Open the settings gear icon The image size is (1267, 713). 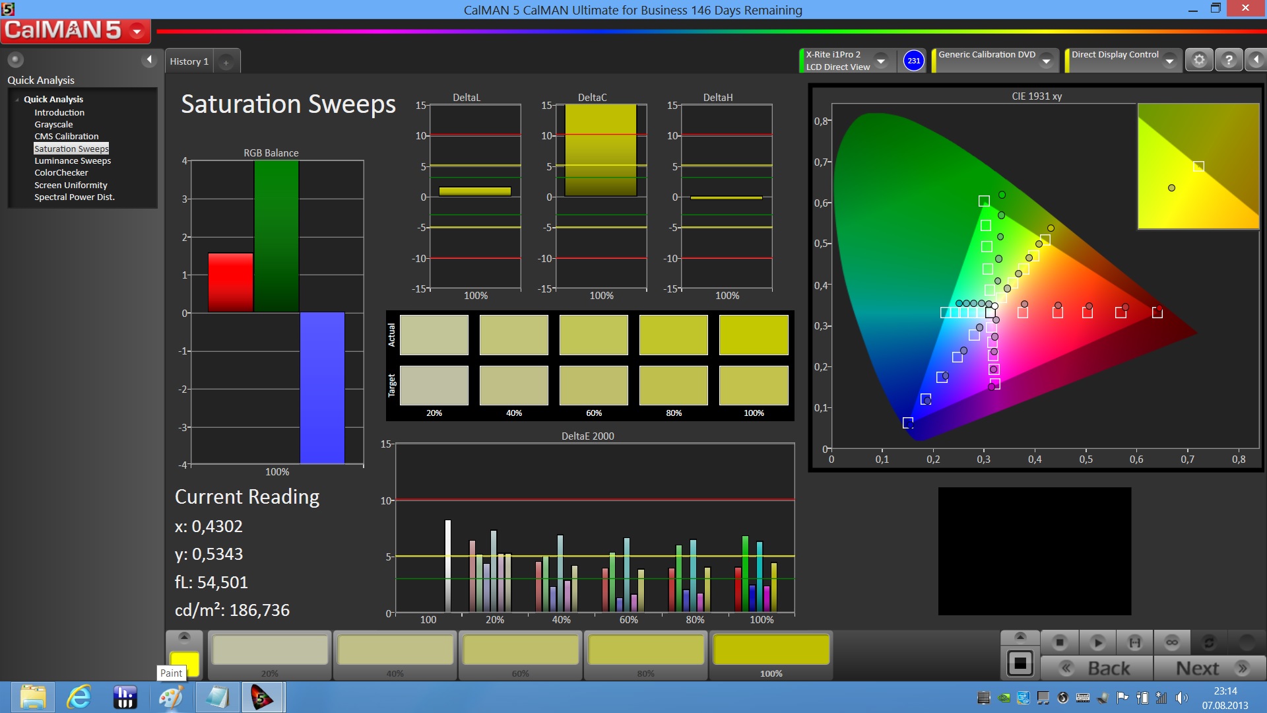pyautogui.click(x=1199, y=60)
